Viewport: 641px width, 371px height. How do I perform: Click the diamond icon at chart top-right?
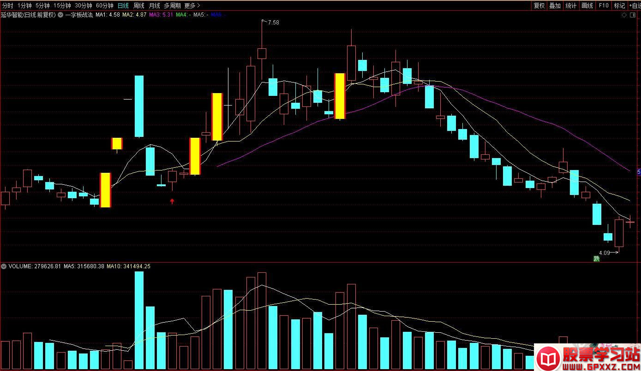(x=624, y=15)
